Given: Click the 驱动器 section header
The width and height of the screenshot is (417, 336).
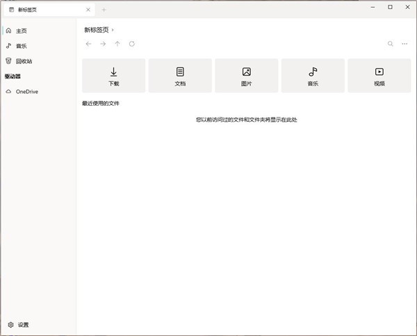Looking at the screenshot, I should click(x=13, y=77).
